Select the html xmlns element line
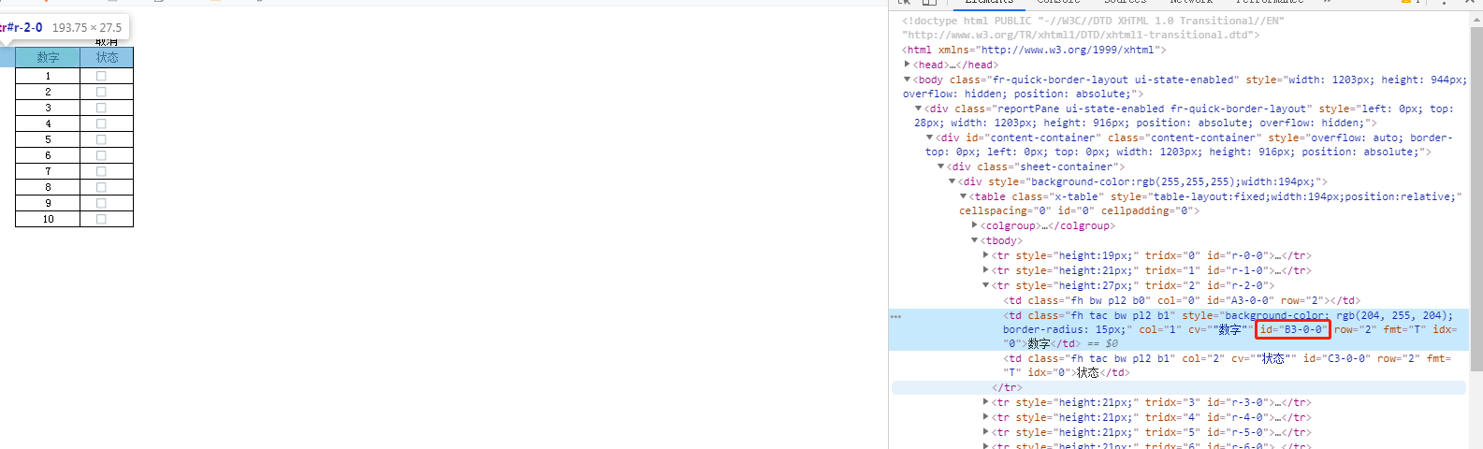The width and height of the screenshot is (1483, 449). click(x=1034, y=50)
